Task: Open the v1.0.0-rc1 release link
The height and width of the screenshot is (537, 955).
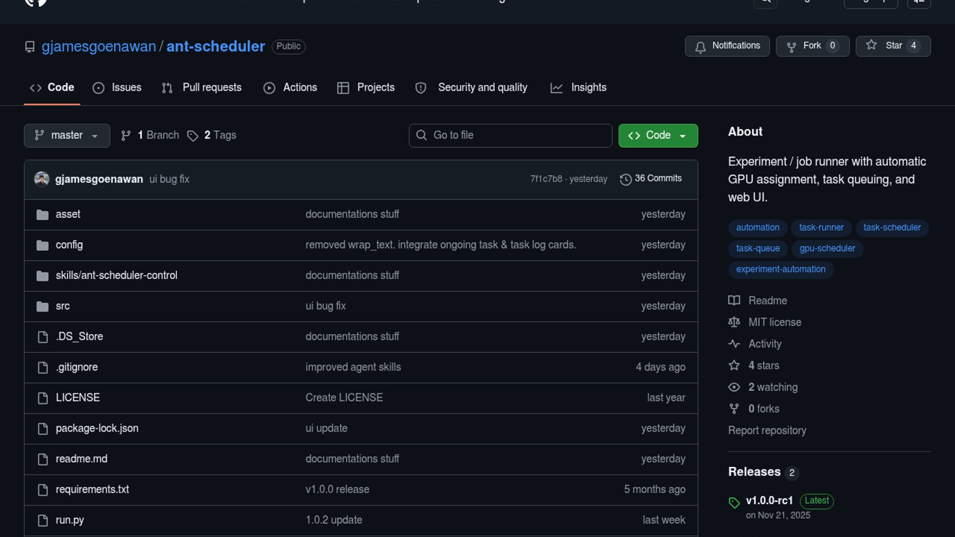Action: pyautogui.click(x=769, y=500)
